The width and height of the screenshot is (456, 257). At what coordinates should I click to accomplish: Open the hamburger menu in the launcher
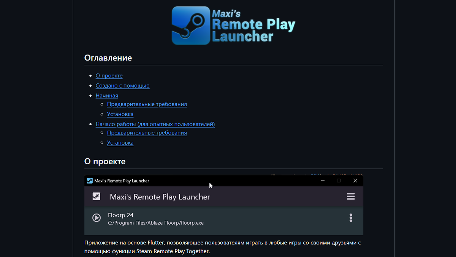[351, 196]
